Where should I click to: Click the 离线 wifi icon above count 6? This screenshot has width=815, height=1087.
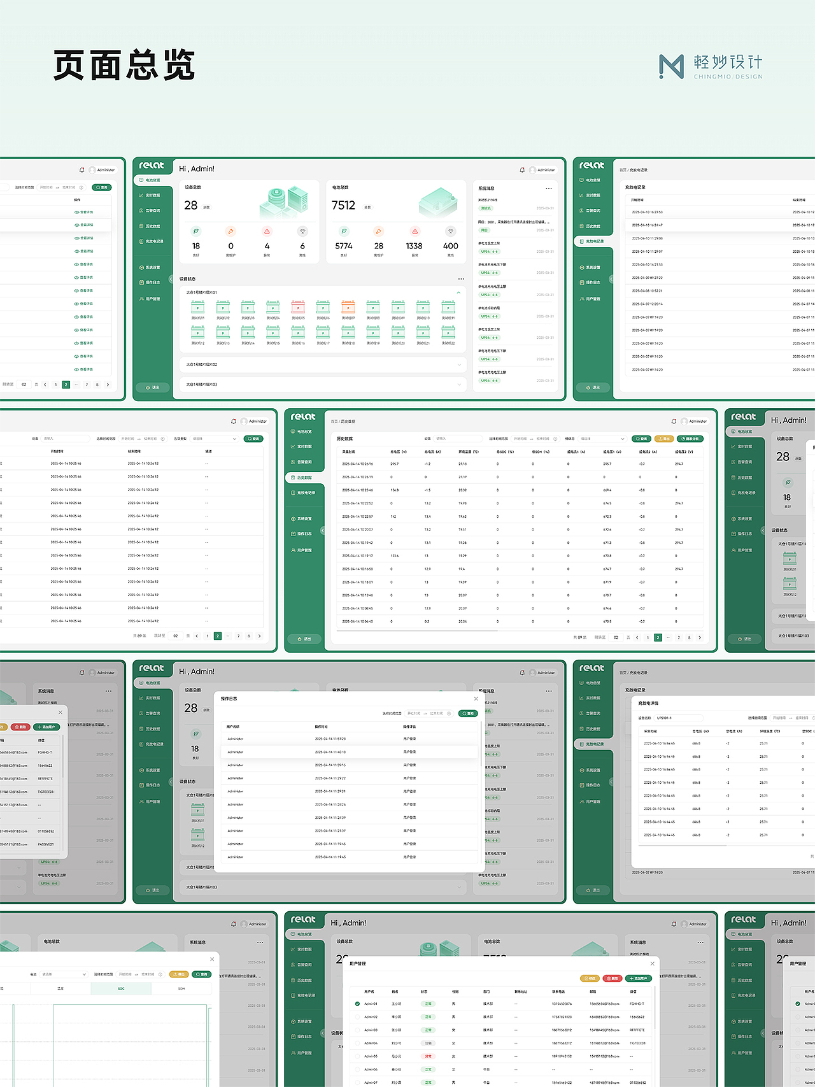[x=302, y=231]
